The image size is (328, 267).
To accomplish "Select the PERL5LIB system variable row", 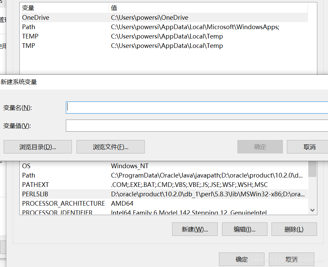I will point(37,194).
